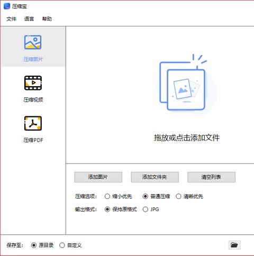Select 原目录 save location
The image size is (254, 256).
click(x=42, y=245)
